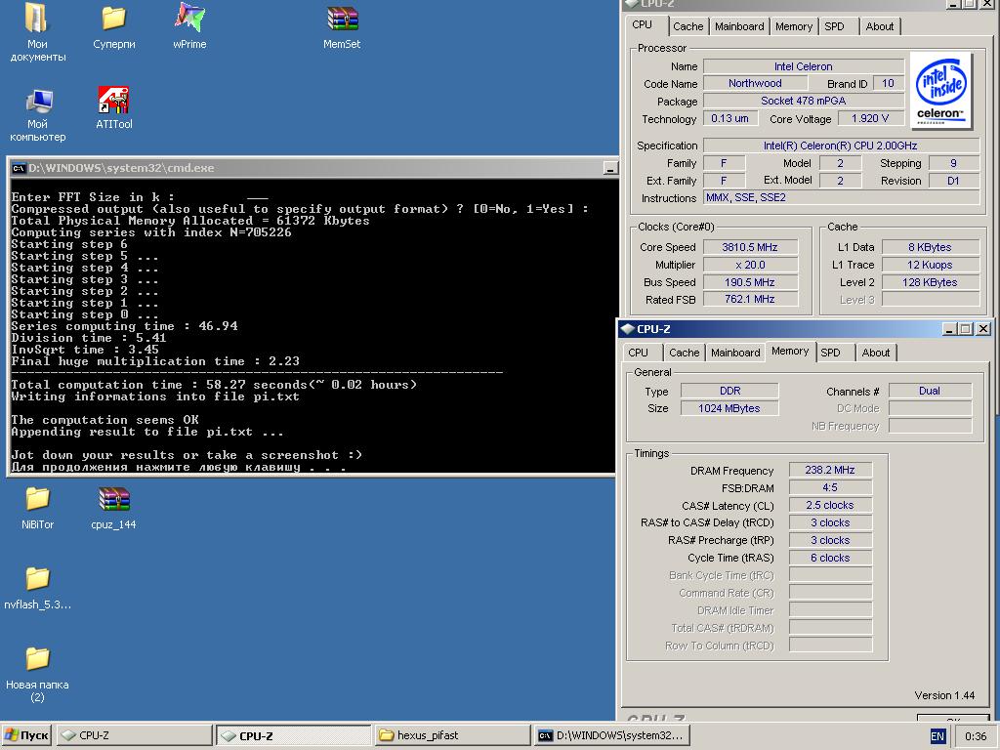
Task: Open the cpuz_144 archive icon
Action: click(113, 508)
